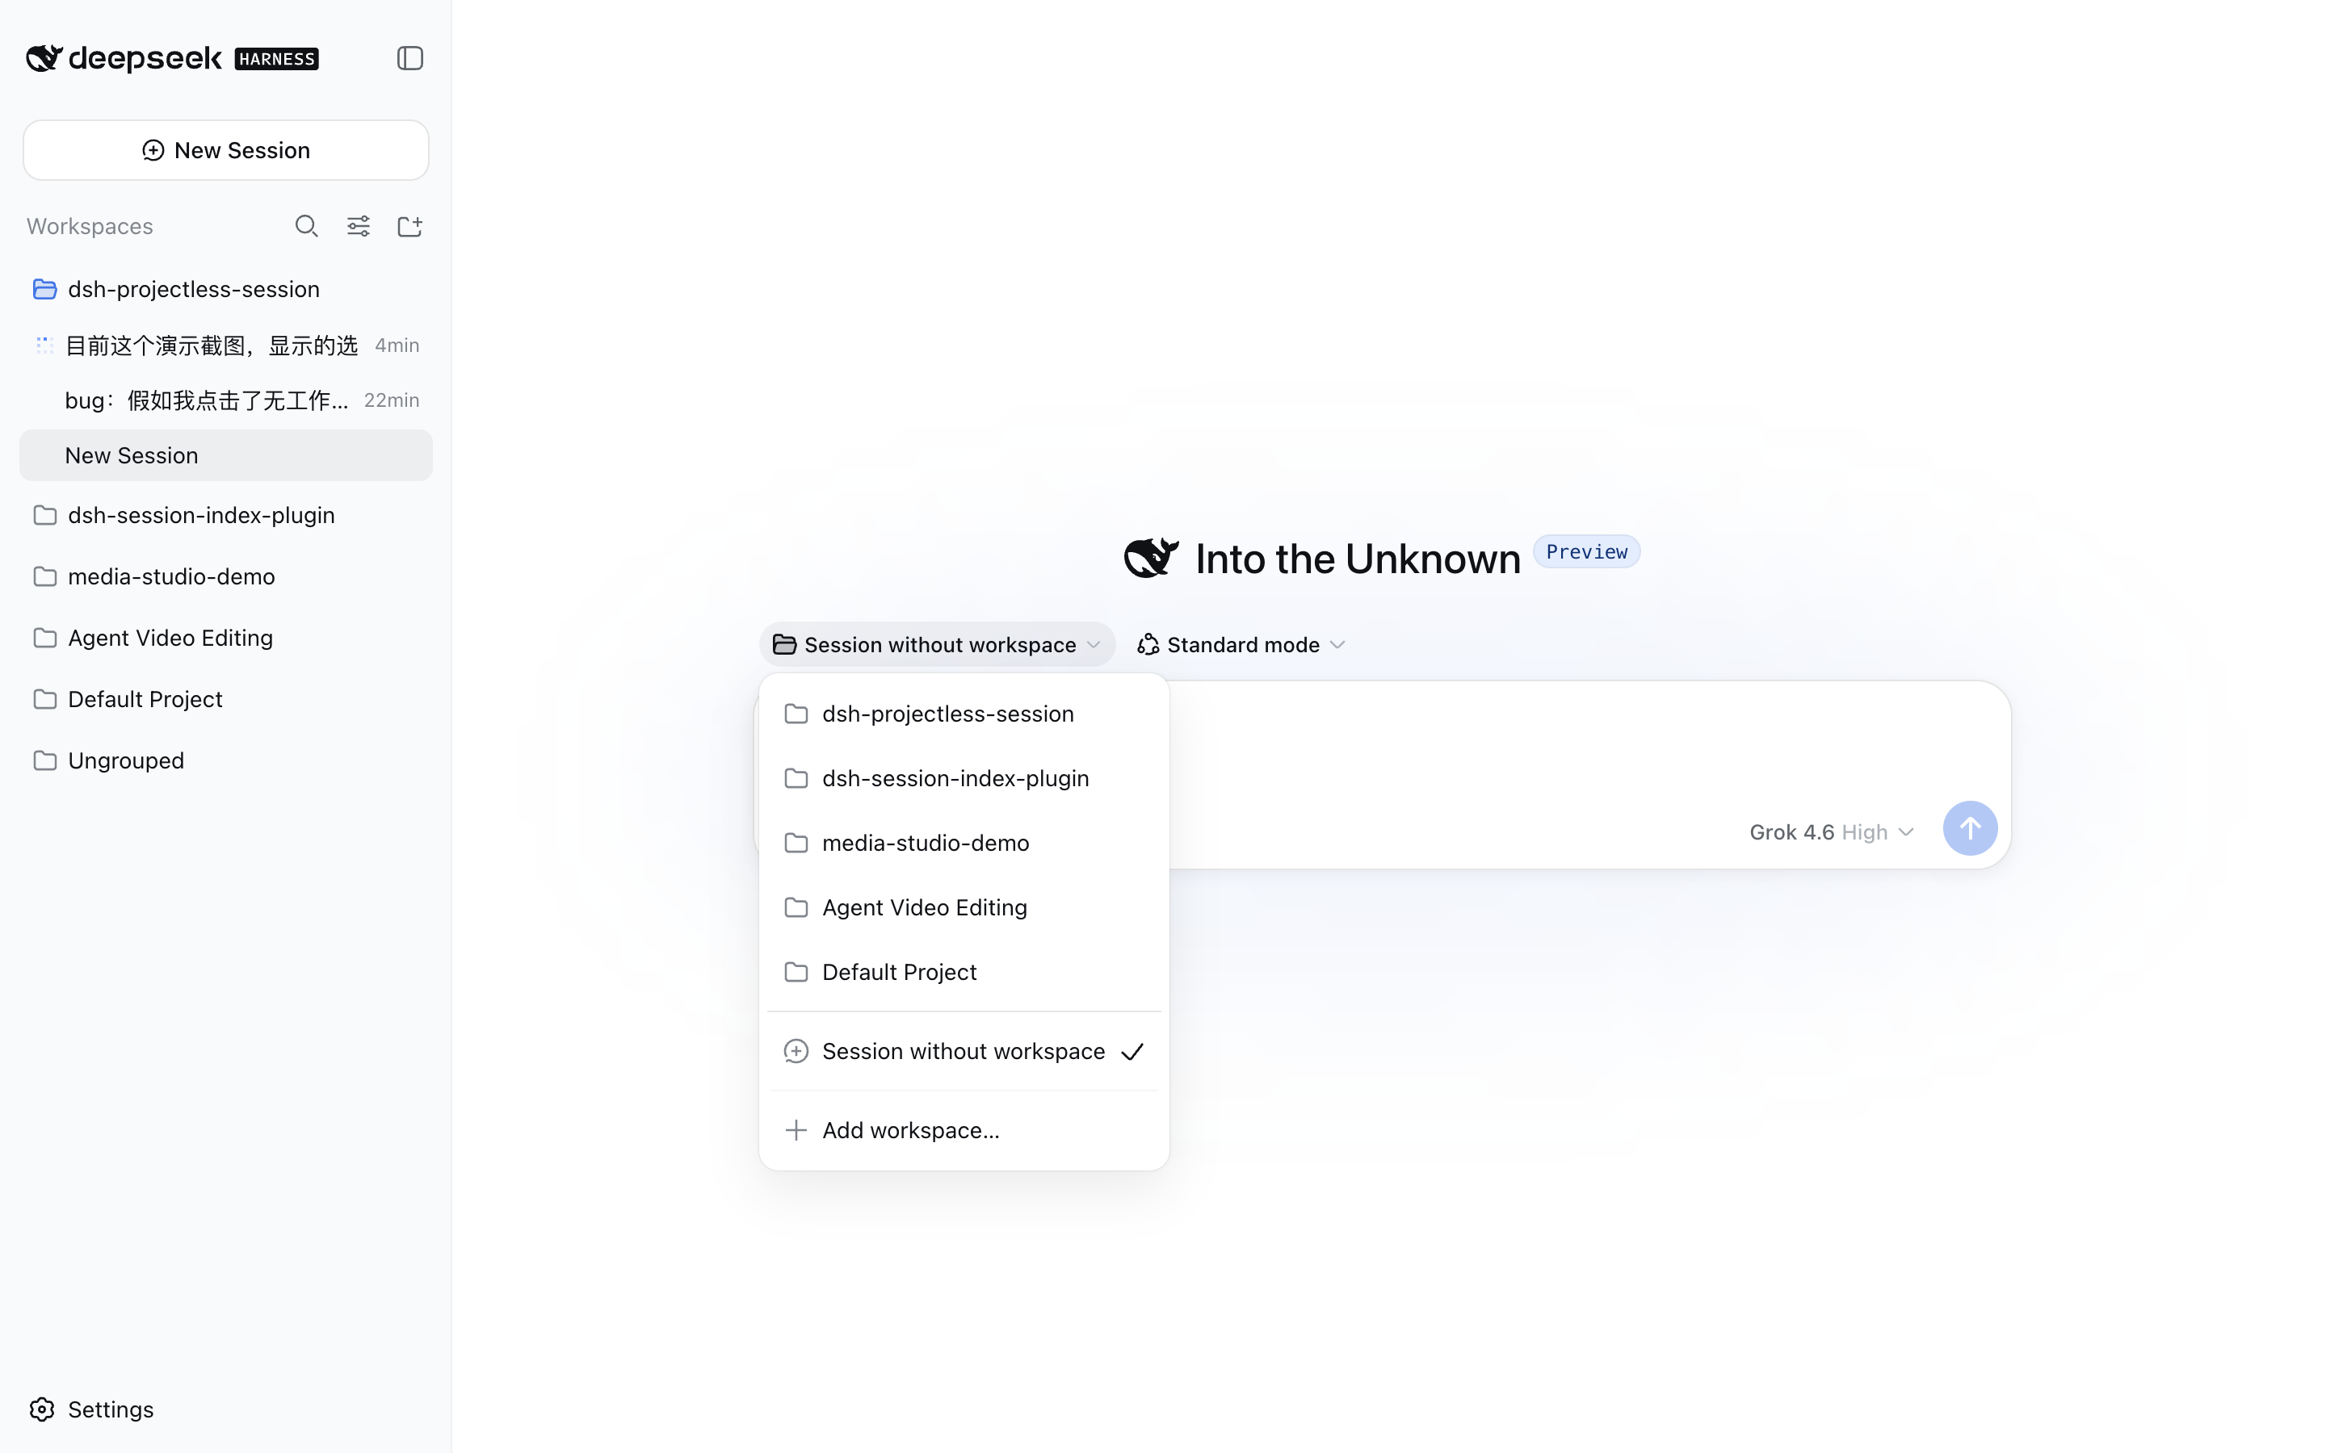Click the HARNESS badge in the header
The height and width of the screenshot is (1453, 2326).
point(277,59)
